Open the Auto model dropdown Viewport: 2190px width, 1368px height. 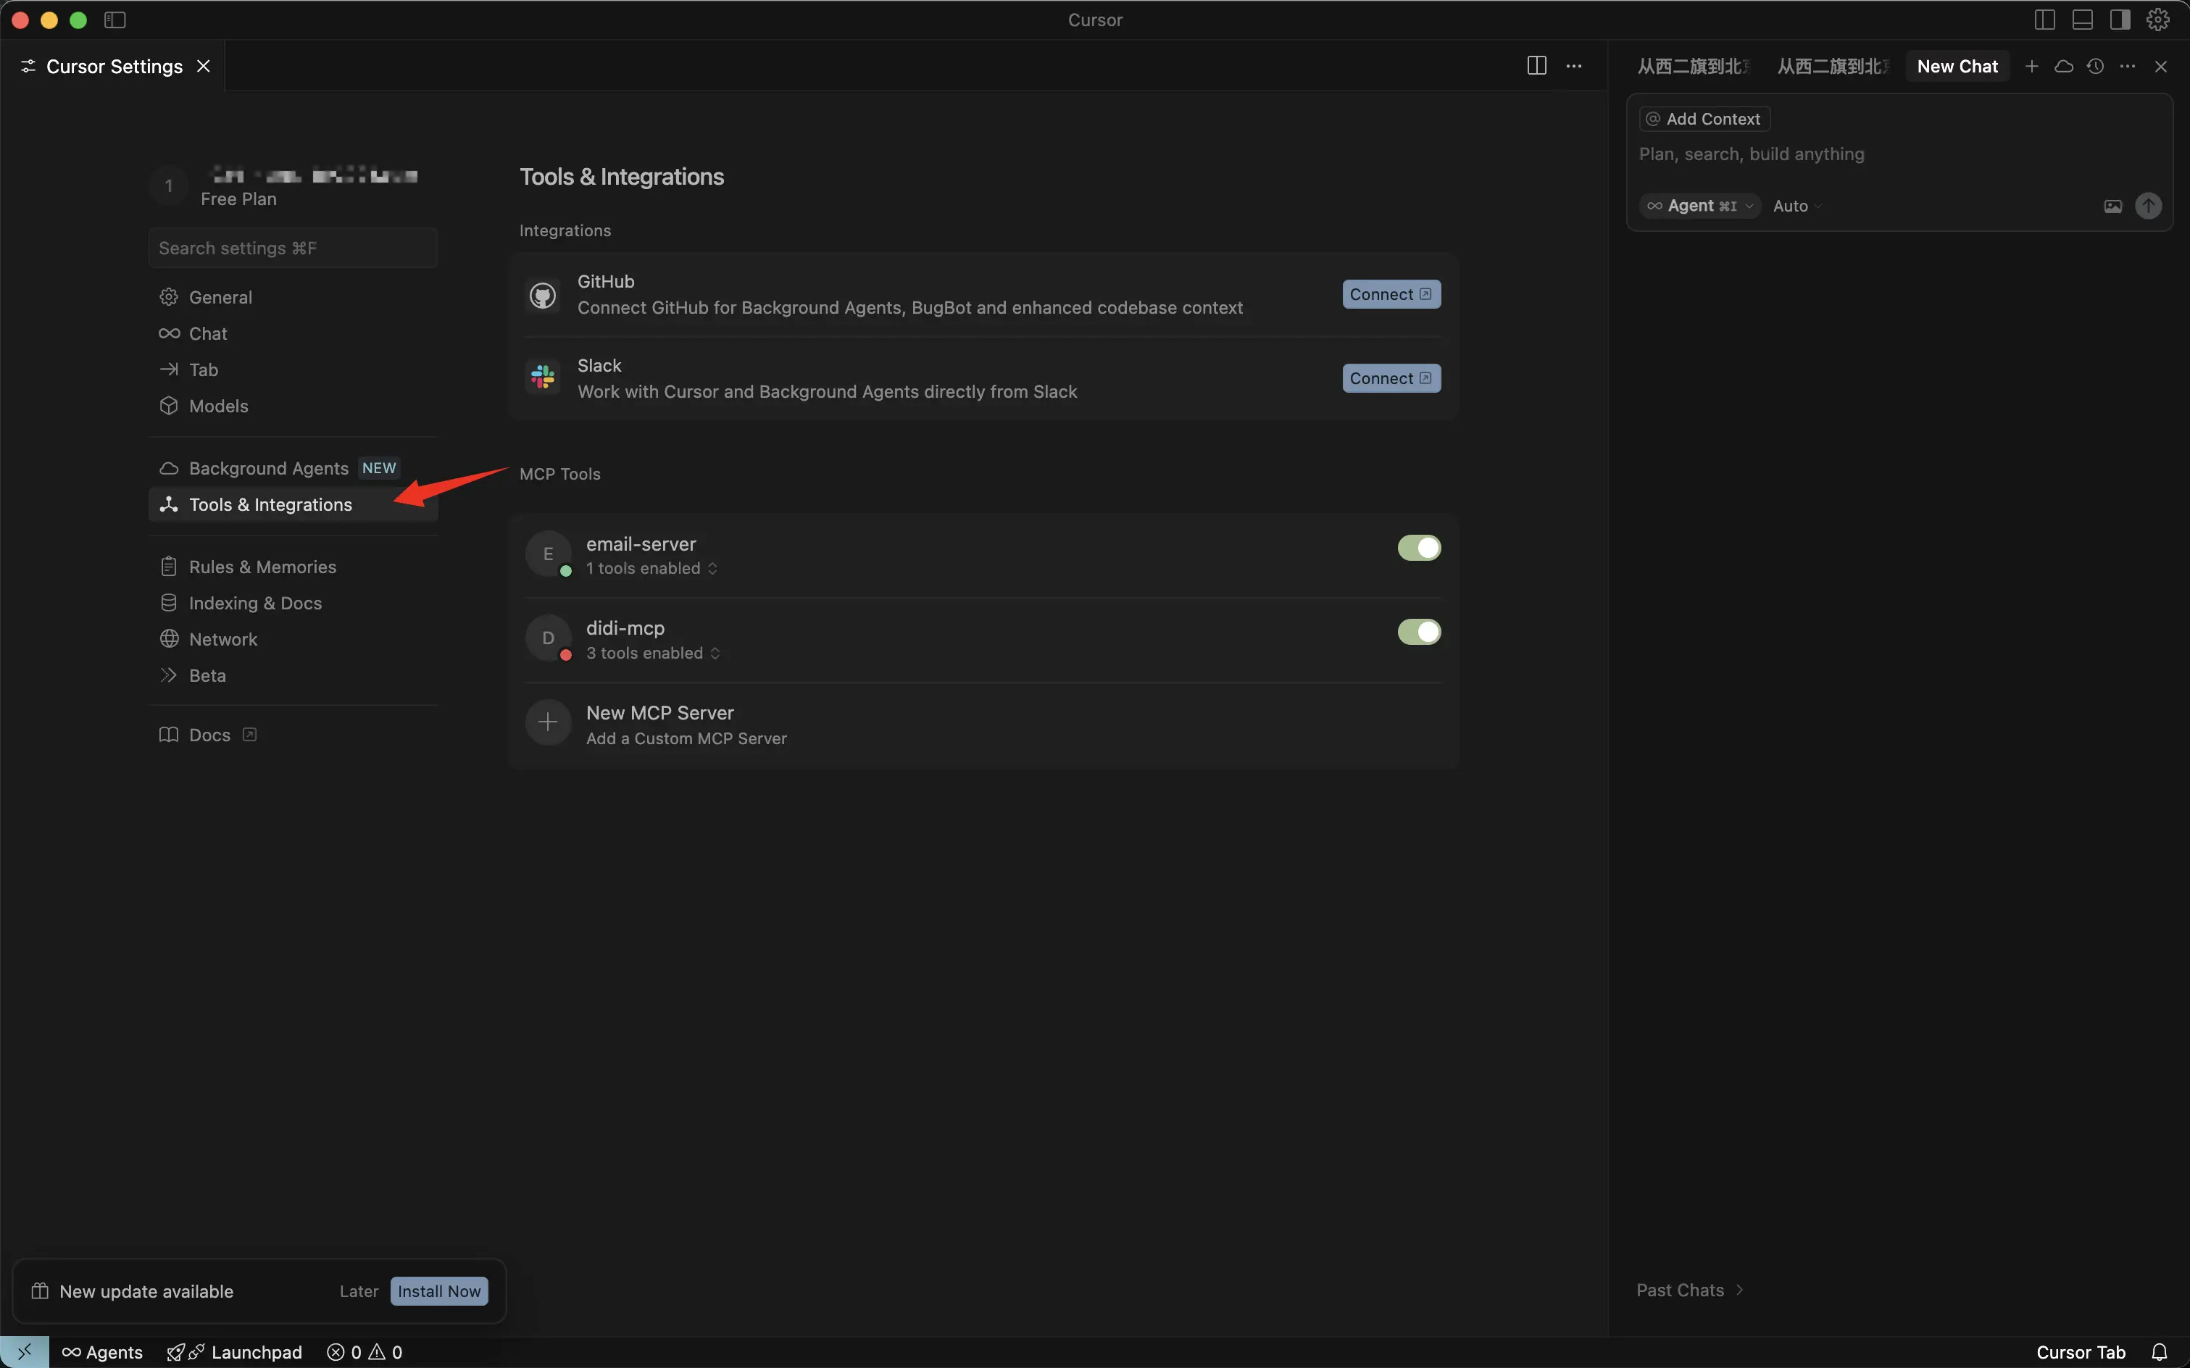(x=1796, y=207)
